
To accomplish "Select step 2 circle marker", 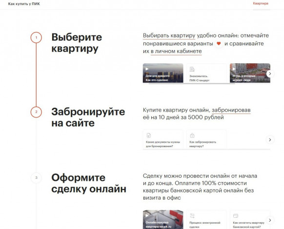I will [x=36, y=112].
